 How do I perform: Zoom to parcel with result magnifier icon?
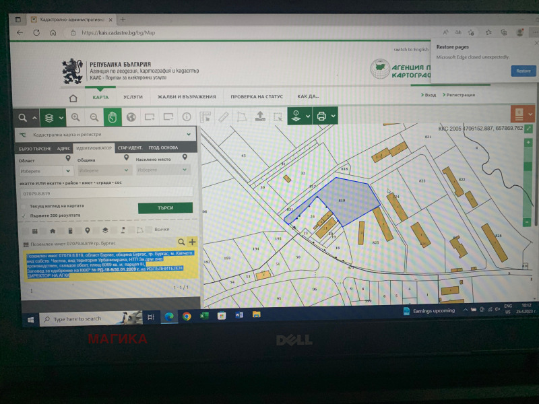pyautogui.click(x=181, y=242)
